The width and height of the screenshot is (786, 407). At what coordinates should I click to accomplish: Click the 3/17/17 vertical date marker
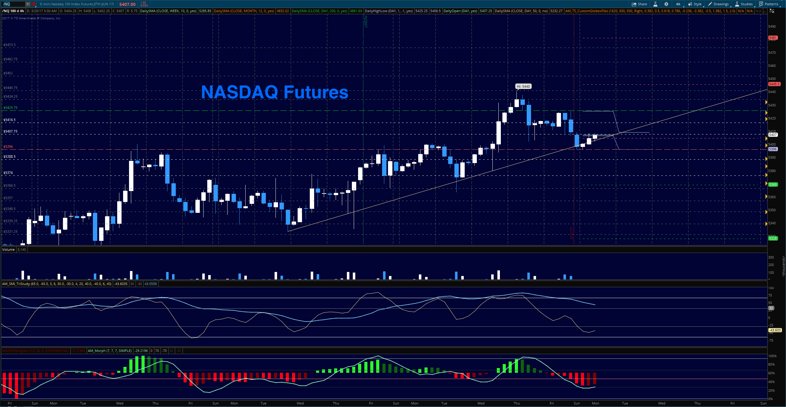[x=572, y=233]
